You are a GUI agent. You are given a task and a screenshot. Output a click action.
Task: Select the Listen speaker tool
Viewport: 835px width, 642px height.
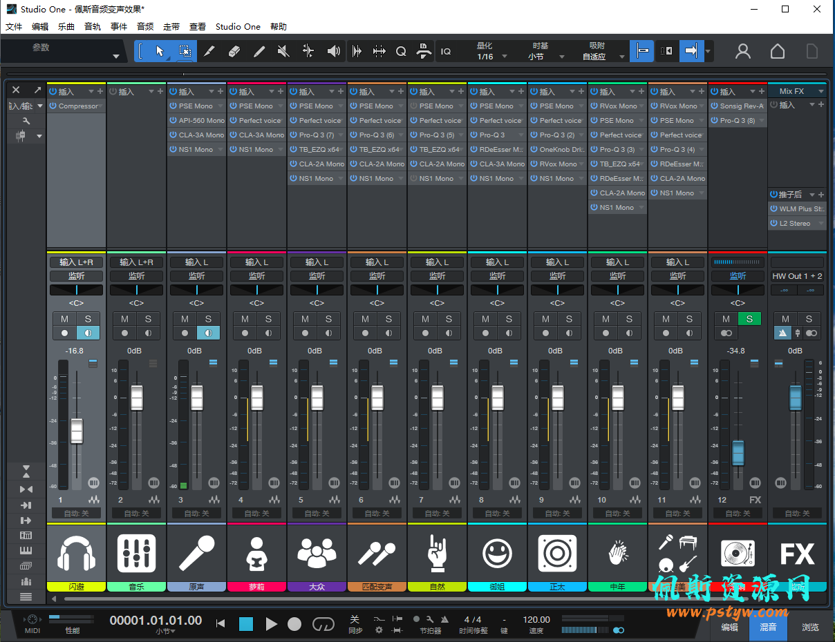pyautogui.click(x=334, y=51)
